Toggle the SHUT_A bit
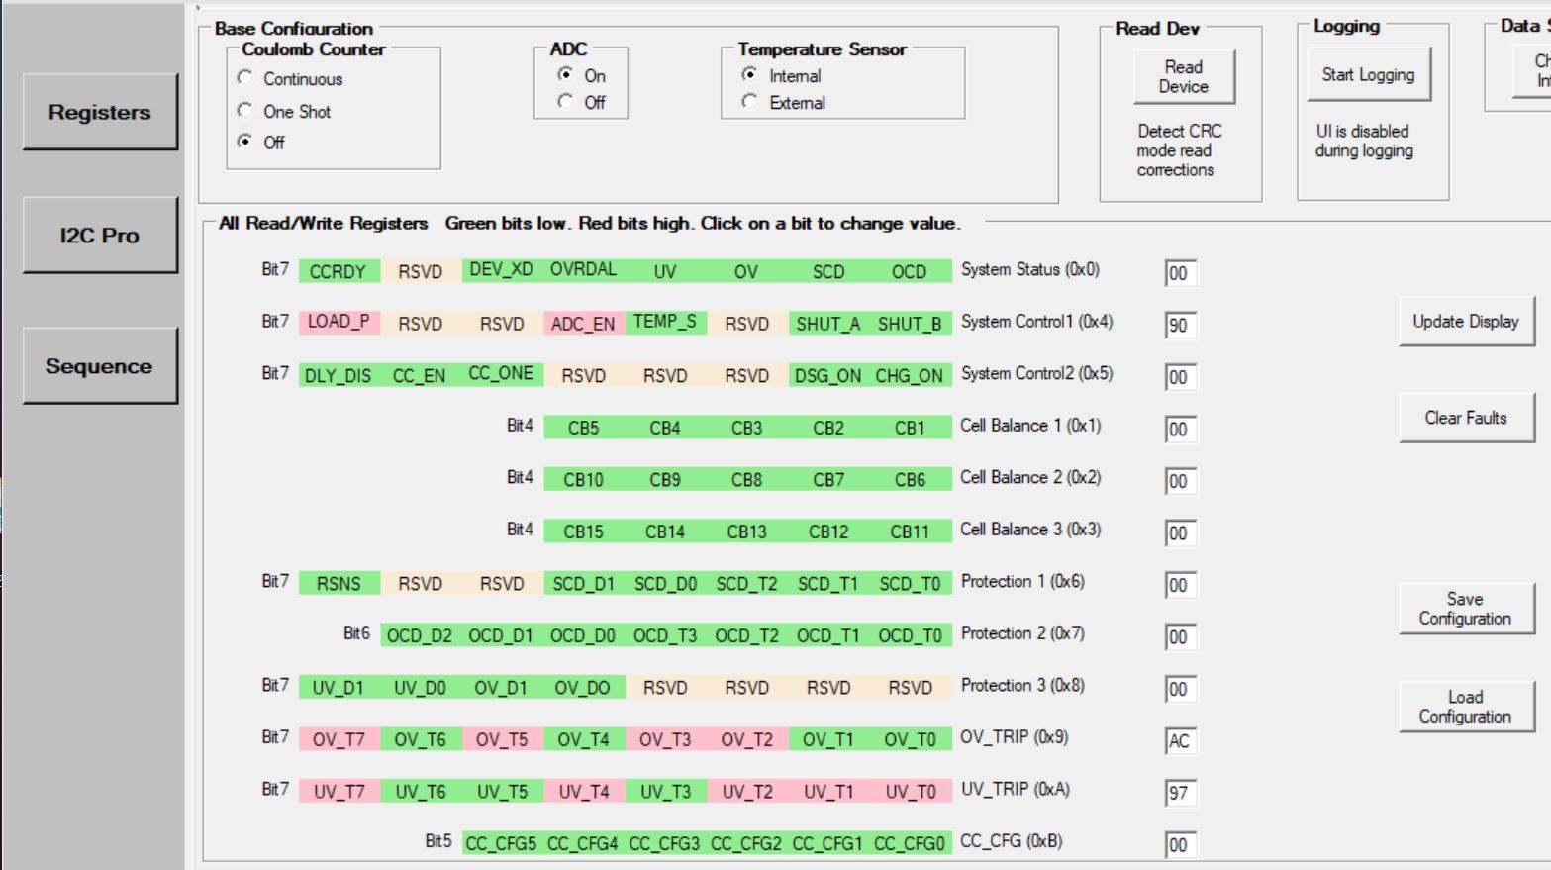 coord(828,323)
